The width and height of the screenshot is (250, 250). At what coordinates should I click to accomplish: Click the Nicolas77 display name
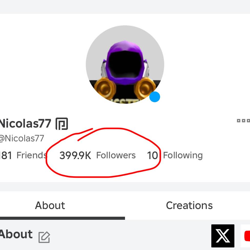pyautogui.click(x=25, y=124)
